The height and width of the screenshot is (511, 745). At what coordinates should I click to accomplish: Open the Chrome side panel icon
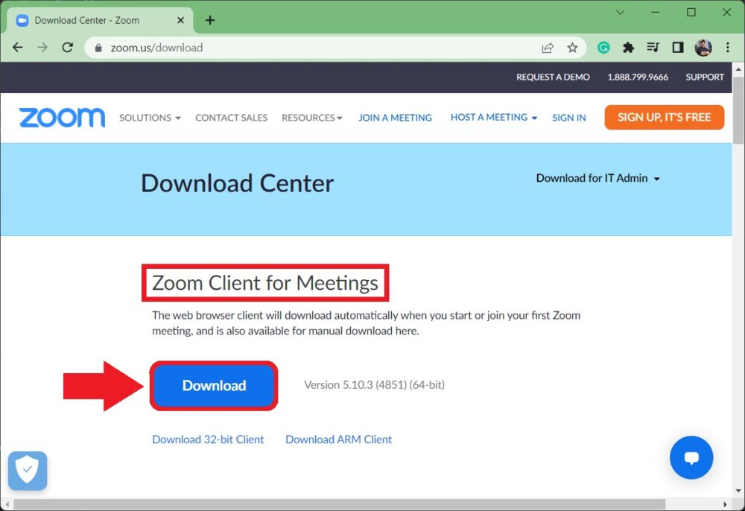coord(677,47)
